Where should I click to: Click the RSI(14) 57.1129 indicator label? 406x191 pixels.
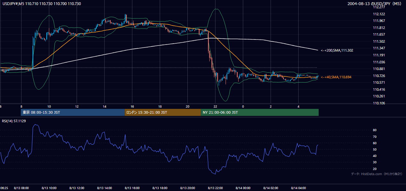[13, 121]
